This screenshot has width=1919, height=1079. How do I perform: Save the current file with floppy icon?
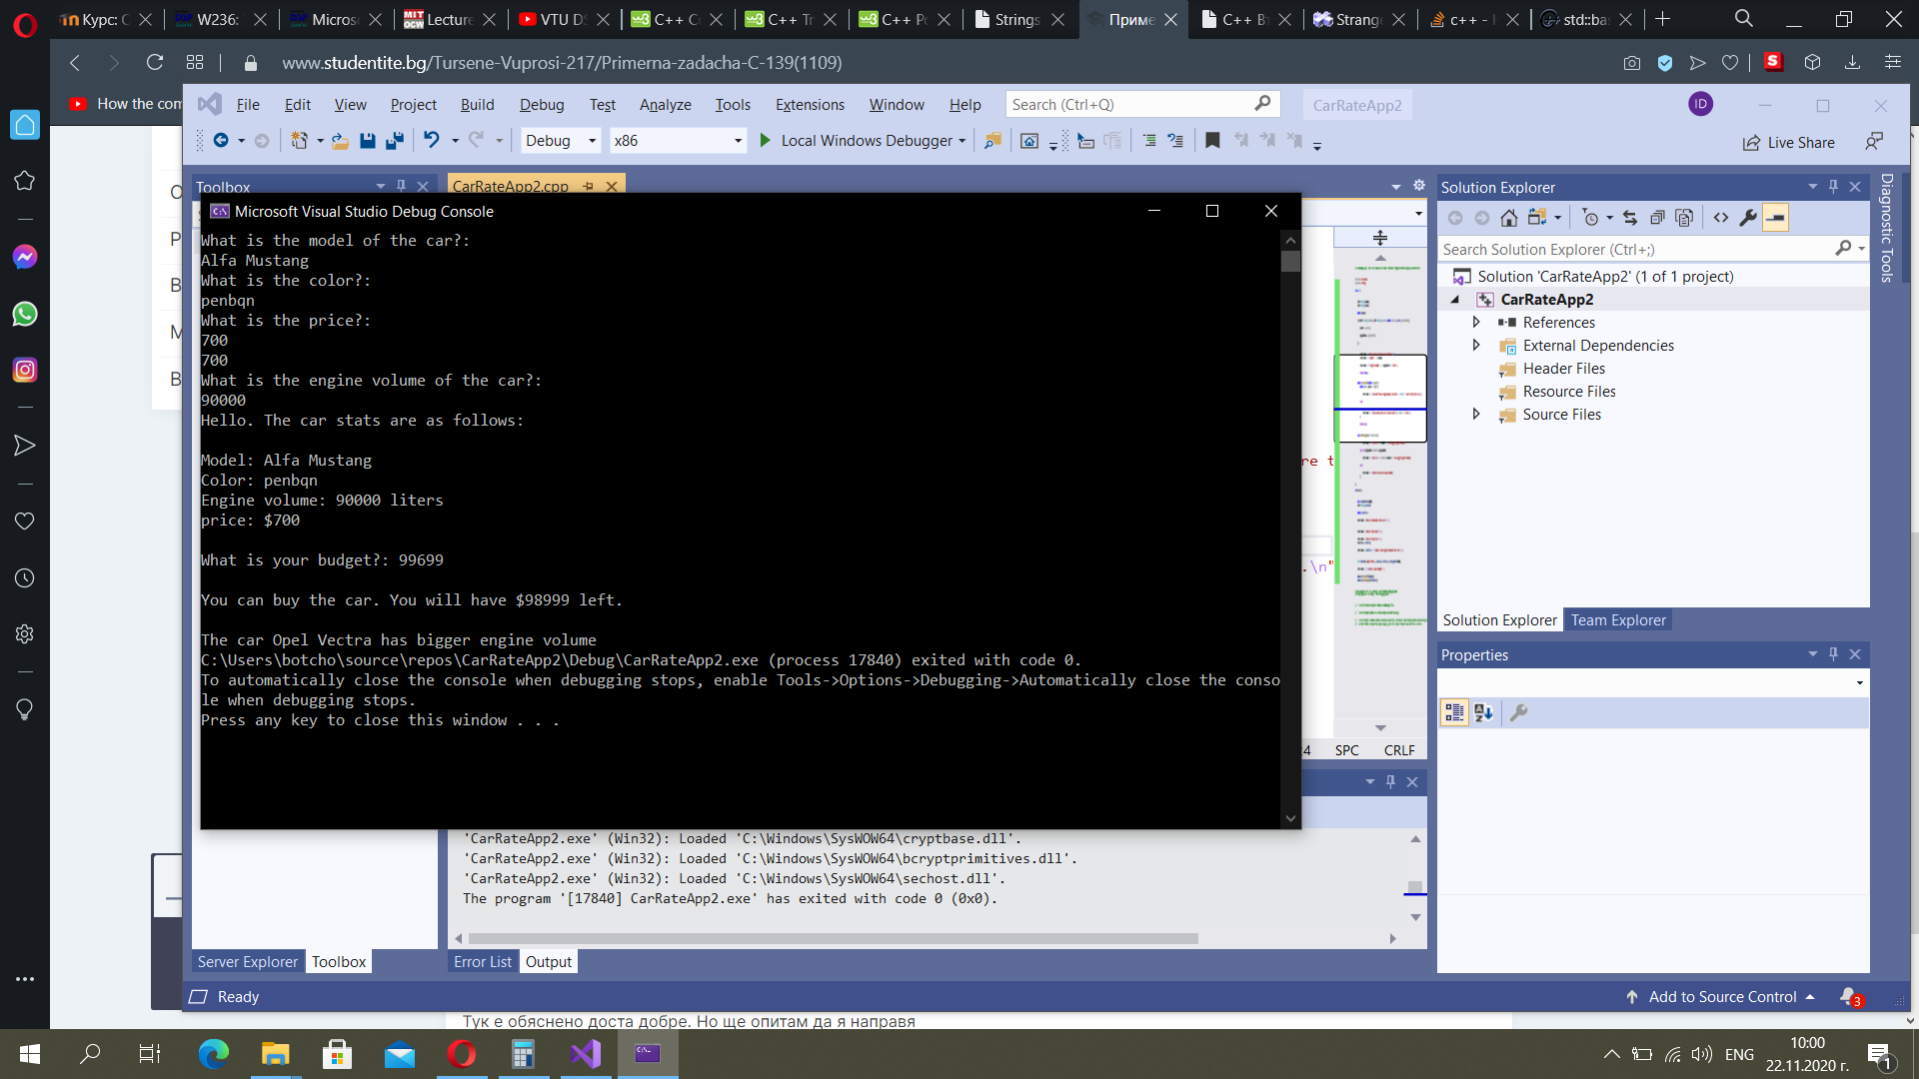click(x=367, y=141)
